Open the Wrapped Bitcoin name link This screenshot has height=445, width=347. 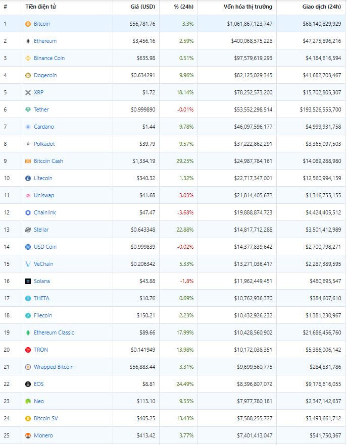tap(54, 367)
